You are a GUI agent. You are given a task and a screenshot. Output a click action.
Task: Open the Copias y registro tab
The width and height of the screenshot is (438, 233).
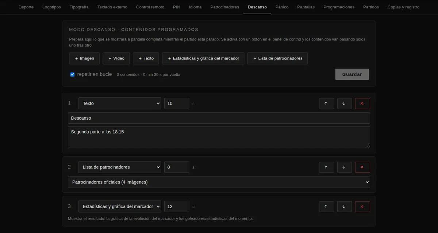pos(403,7)
